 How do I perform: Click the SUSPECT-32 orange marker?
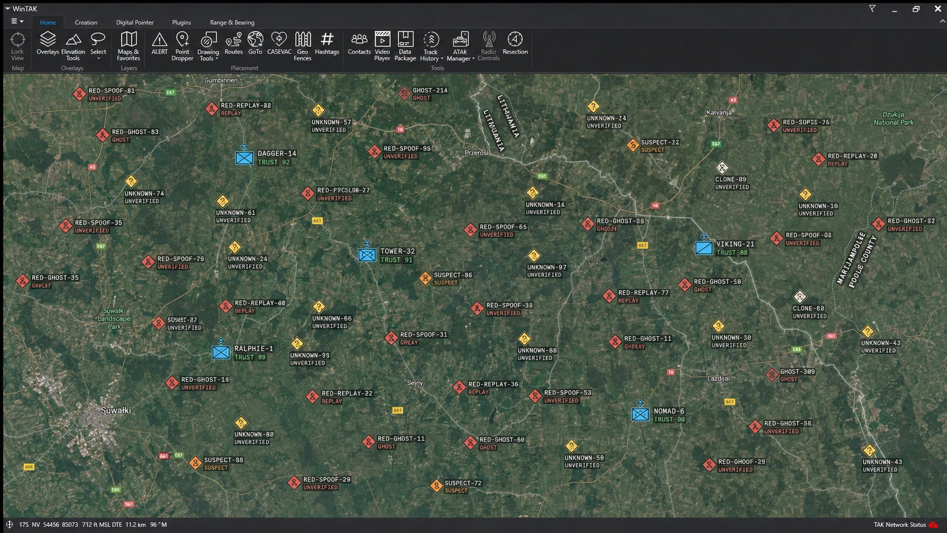[633, 146]
